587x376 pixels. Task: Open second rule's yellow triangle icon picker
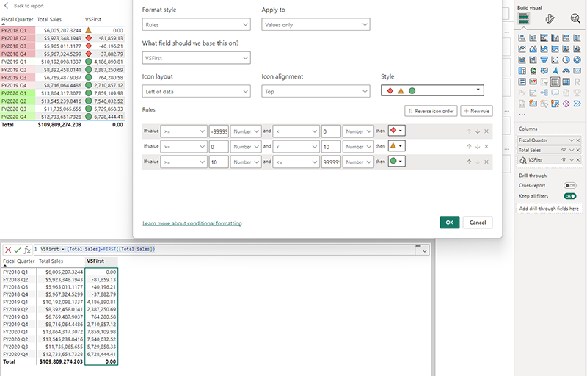click(397, 146)
